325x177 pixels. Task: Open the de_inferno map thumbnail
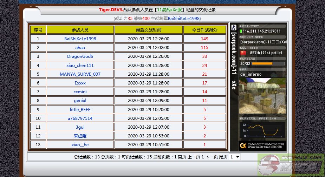262,96
